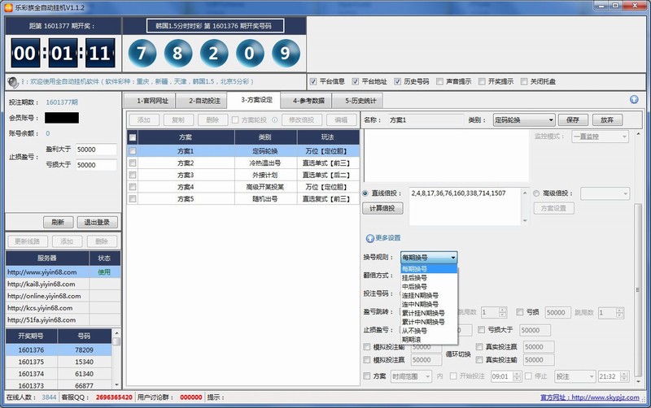This screenshot has width=651, height=408.
Task: Pick 连挂N期换号 from the open list
Action: pyautogui.click(x=420, y=295)
